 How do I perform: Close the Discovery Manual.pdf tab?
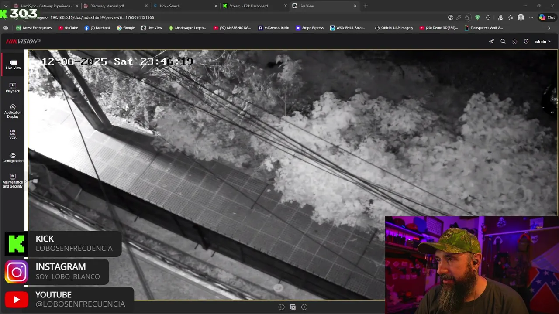pyautogui.click(x=146, y=6)
